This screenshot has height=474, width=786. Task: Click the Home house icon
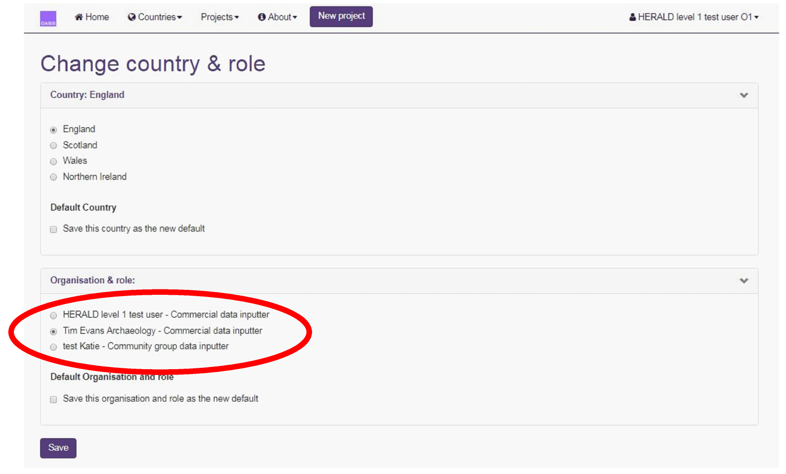click(x=79, y=17)
